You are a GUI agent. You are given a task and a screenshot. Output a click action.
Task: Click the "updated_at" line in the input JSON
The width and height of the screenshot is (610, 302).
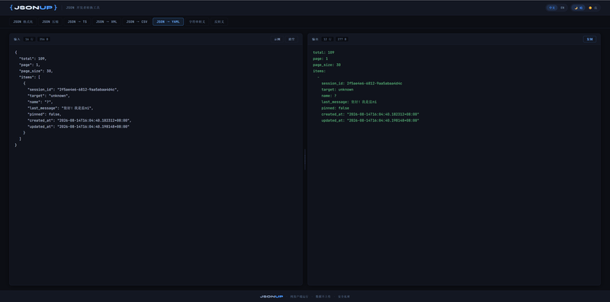coord(79,127)
